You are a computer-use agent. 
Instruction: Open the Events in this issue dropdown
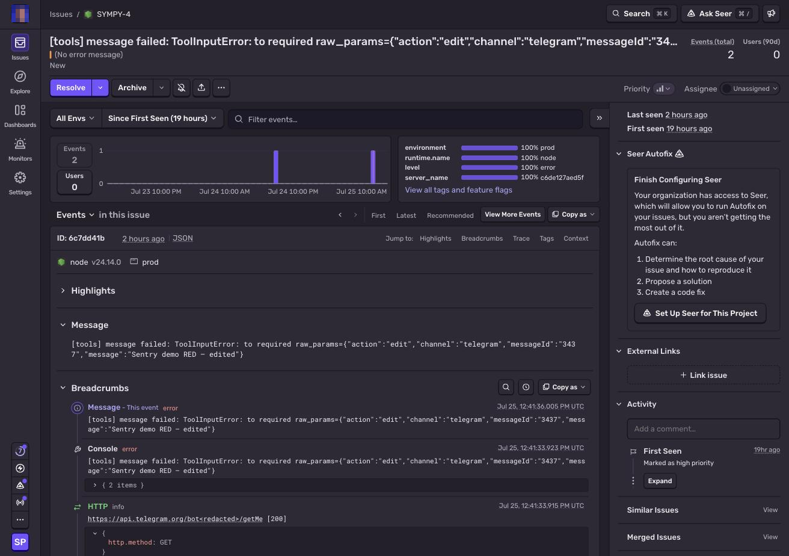[75, 215]
